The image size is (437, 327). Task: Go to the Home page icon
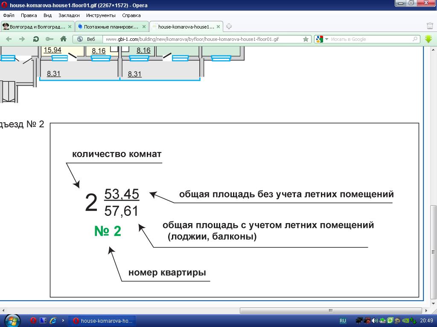pyautogui.click(x=63, y=39)
